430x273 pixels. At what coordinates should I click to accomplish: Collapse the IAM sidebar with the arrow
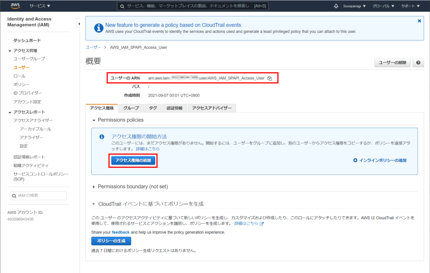(x=79, y=24)
